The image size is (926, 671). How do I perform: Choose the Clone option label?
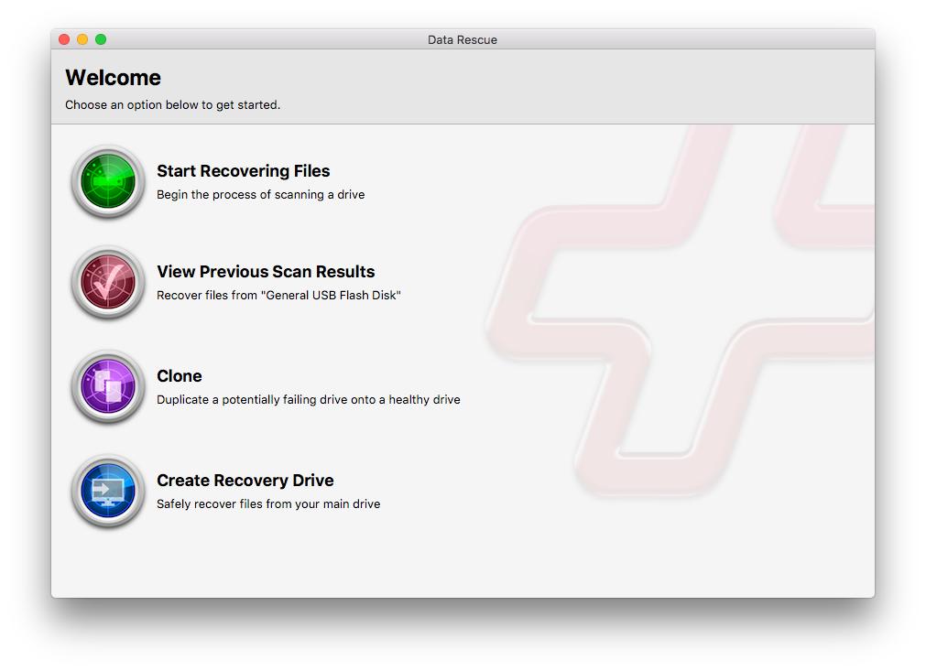179,376
